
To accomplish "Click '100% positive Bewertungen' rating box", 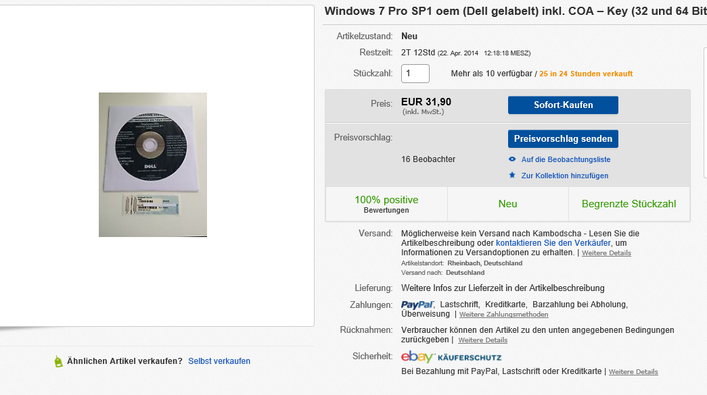I will [386, 204].
